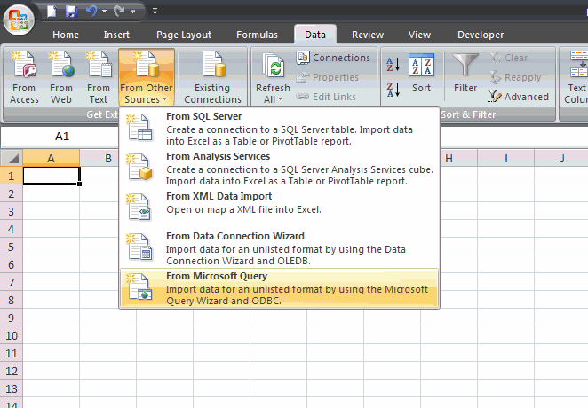Undo the last action
This screenshot has height=408, width=588.
[91, 12]
